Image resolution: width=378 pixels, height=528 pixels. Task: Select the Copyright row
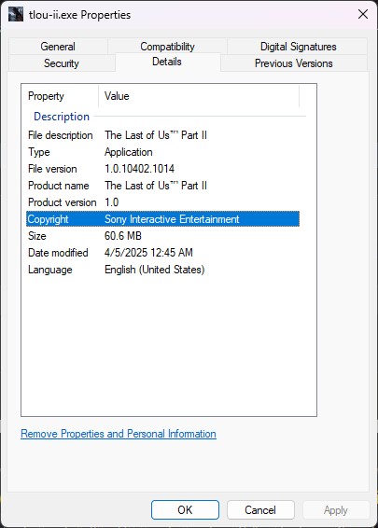162,219
